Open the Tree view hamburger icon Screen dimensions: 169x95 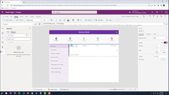(3, 28)
